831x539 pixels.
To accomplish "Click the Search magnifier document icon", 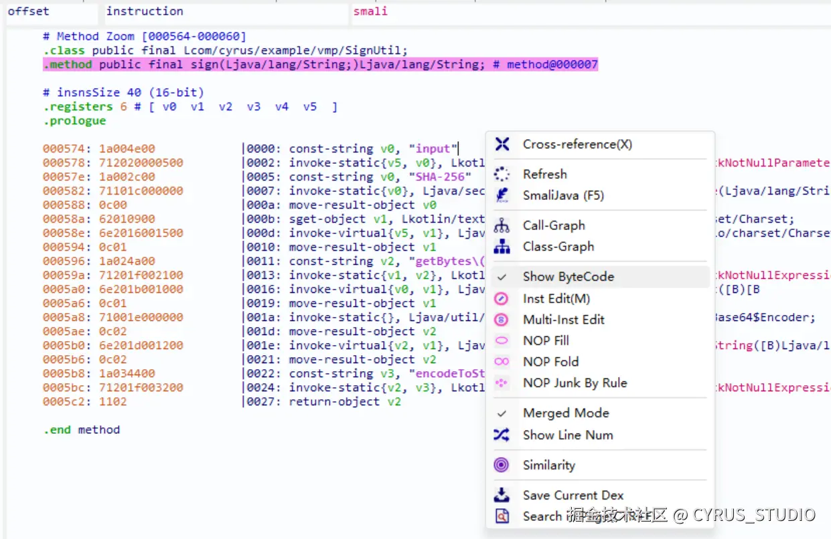I will click(x=502, y=516).
